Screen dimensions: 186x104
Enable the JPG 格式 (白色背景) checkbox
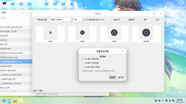82,63
